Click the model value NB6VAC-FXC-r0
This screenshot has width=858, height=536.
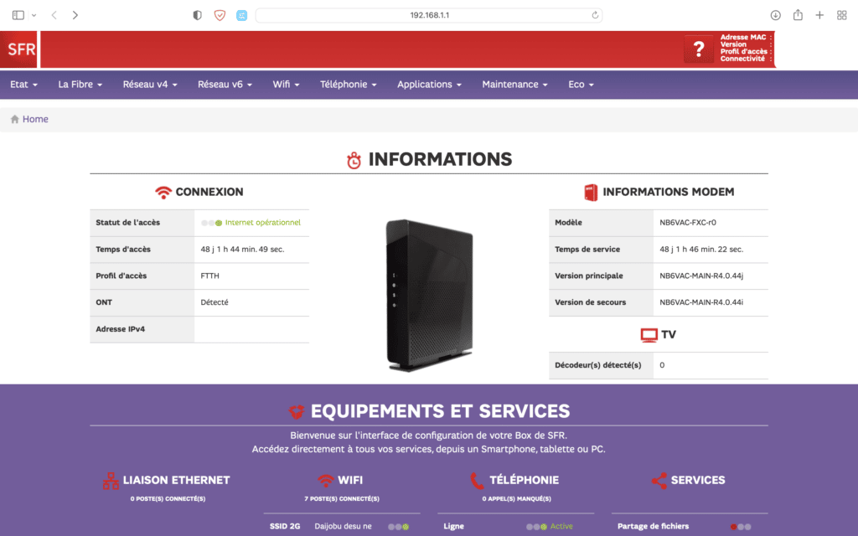688,223
